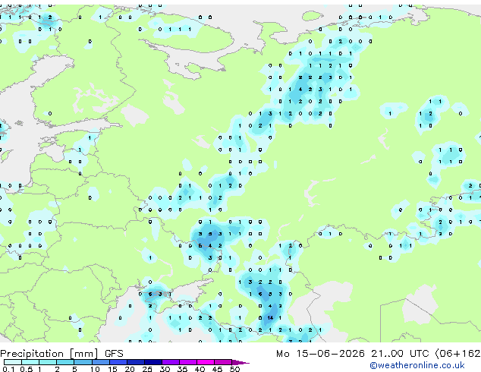Select the 1–2 mm legend swatch
This screenshot has width=481, height=372.
(x=48, y=362)
